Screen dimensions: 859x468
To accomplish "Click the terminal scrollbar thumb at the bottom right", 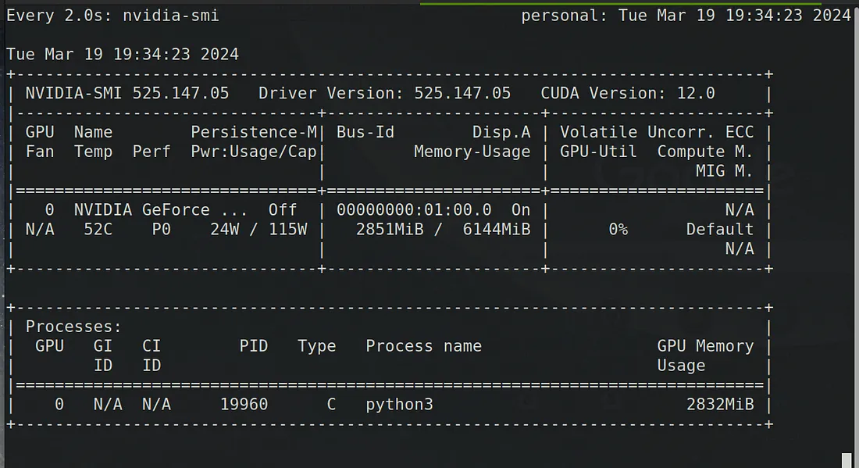I will (847, 460).
